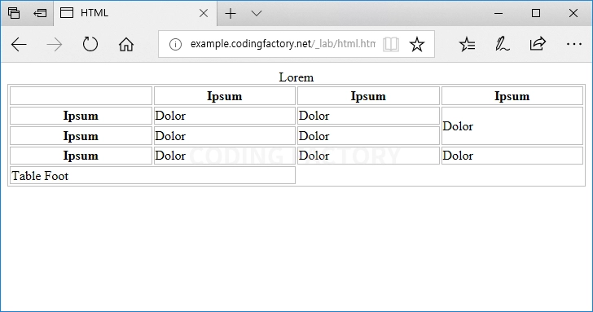593x312 pixels.
Task: Open the Favorites hub list
Action: coord(467,44)
